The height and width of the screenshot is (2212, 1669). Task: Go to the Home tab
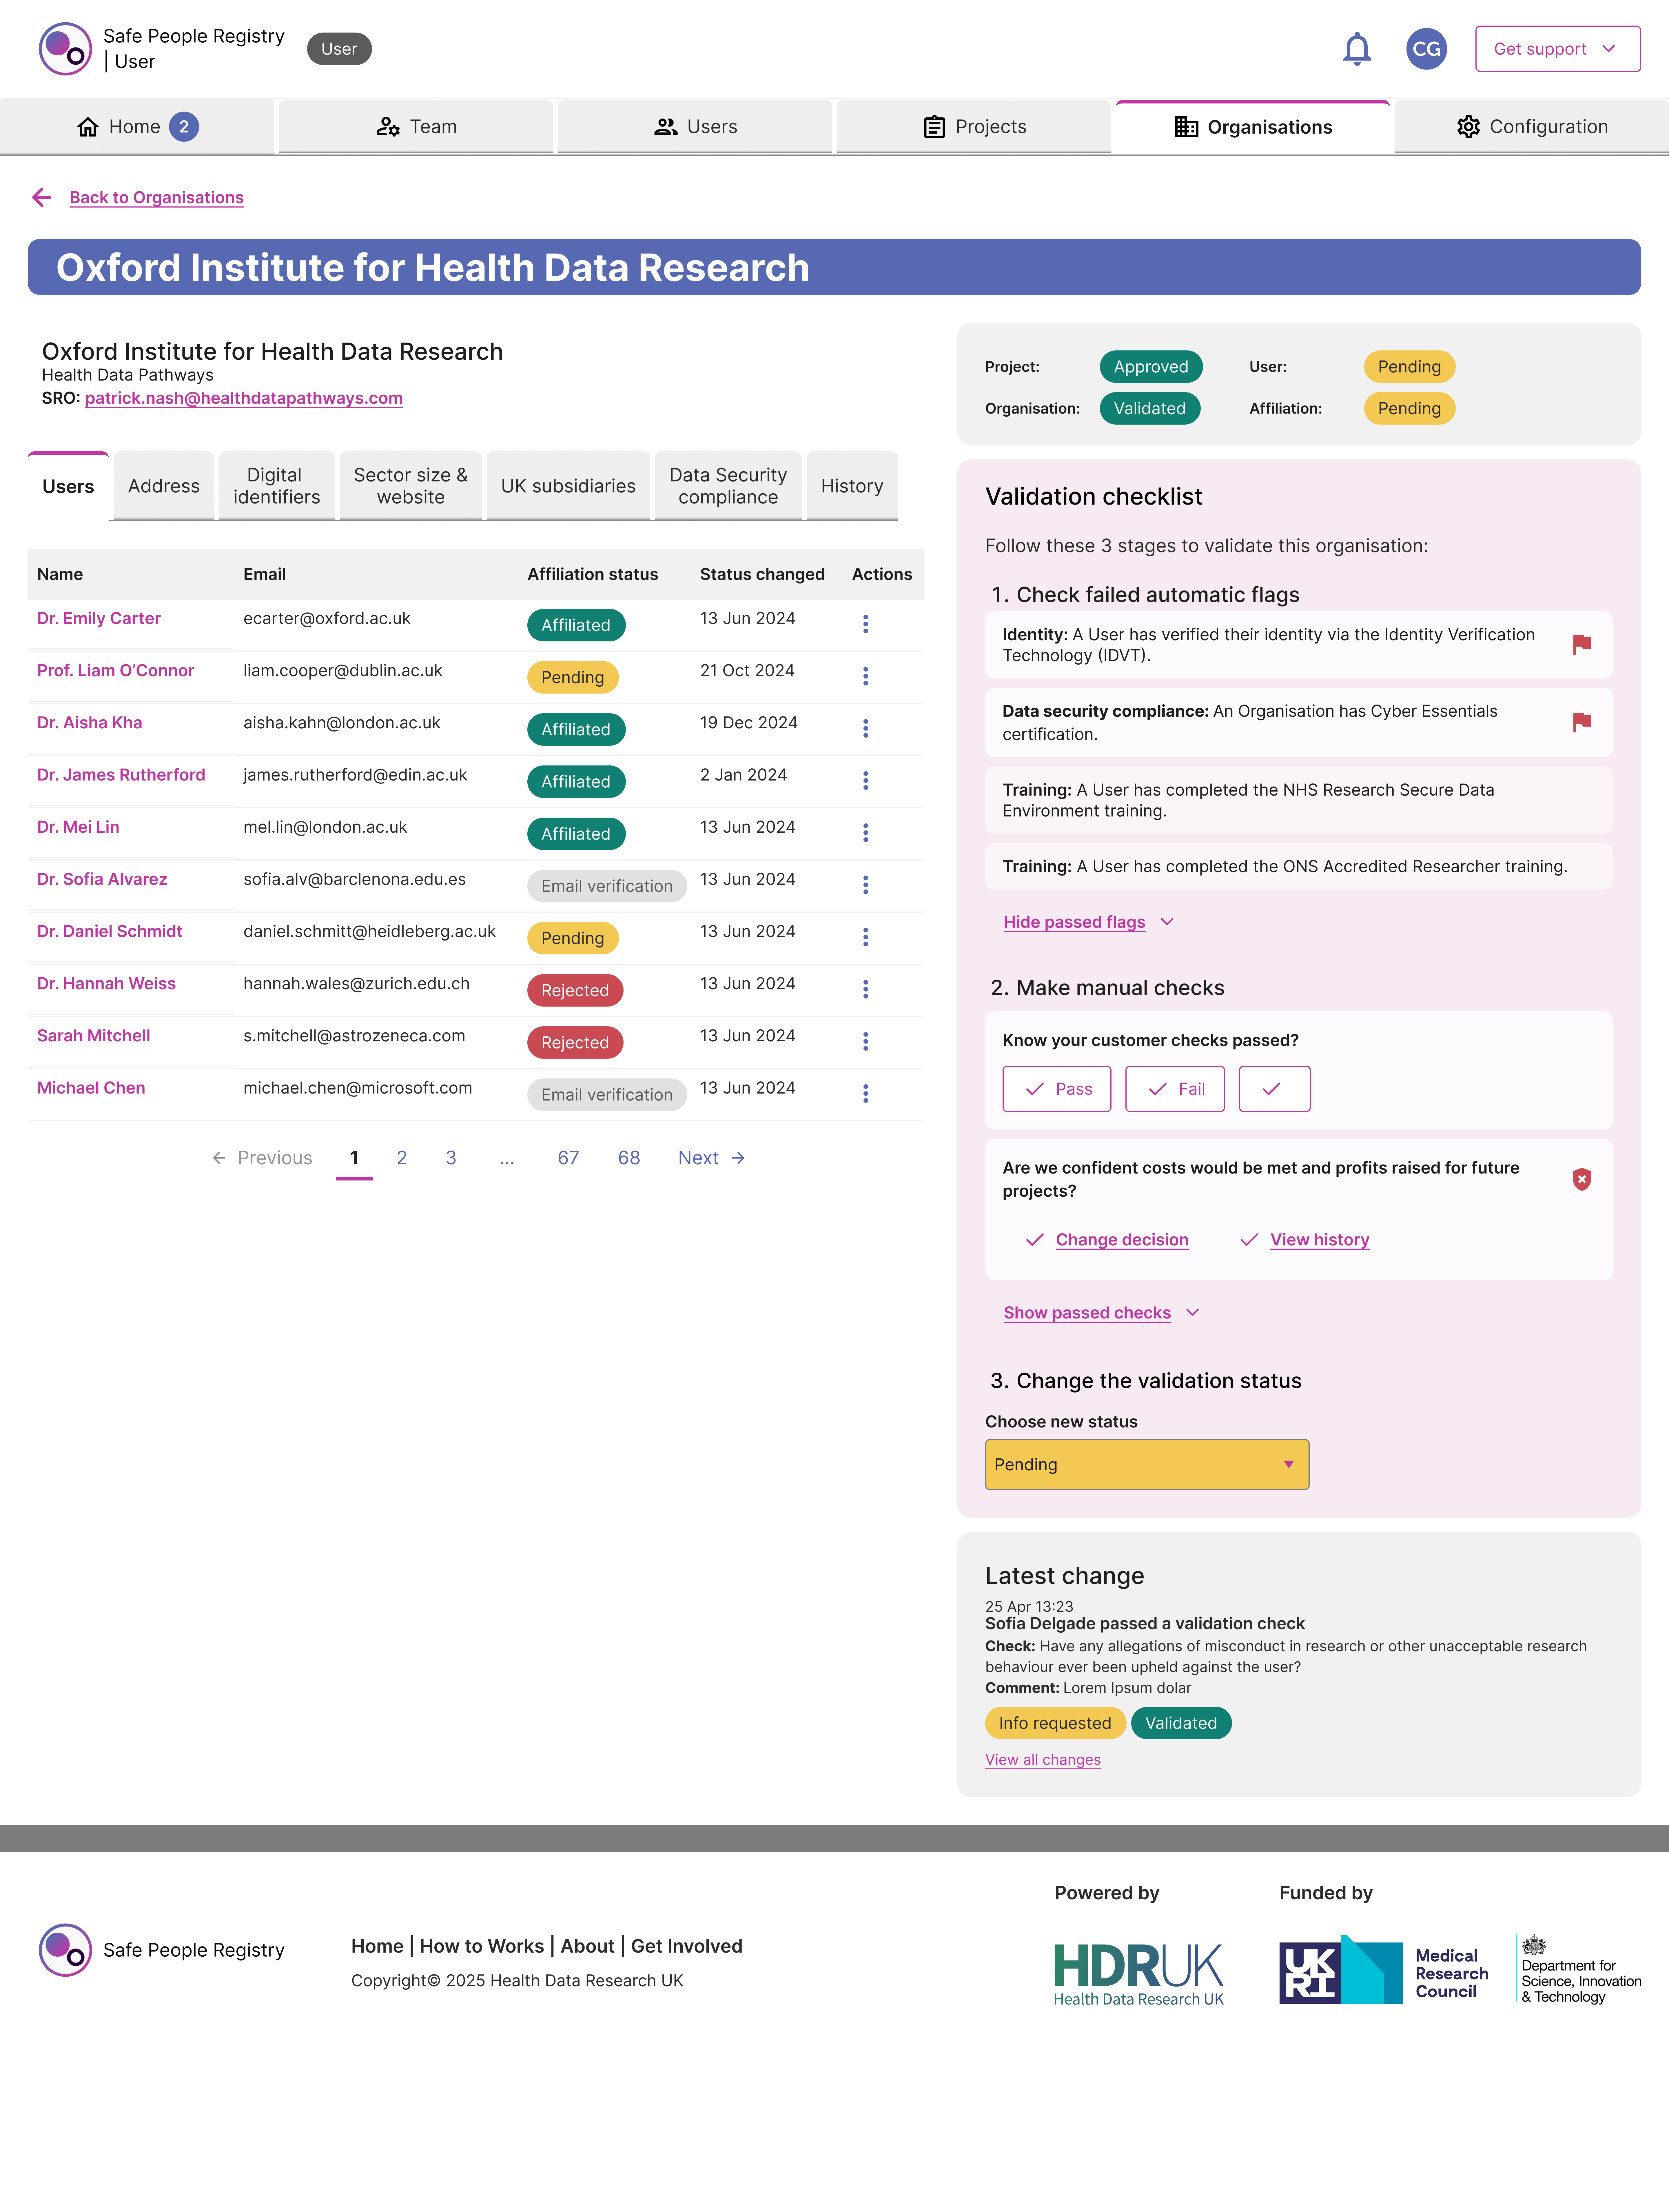click(137, 127)
